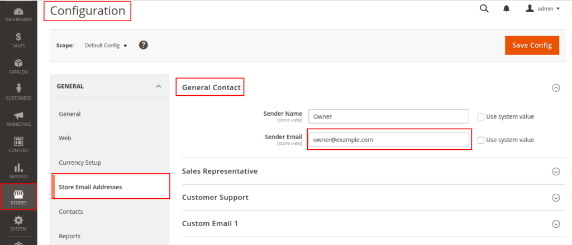The image size is (572, 245).
Task: Expand the Customer Support section
Action: pos(556,198)
